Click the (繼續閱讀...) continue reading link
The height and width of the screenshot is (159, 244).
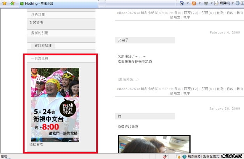pos(128,79)
